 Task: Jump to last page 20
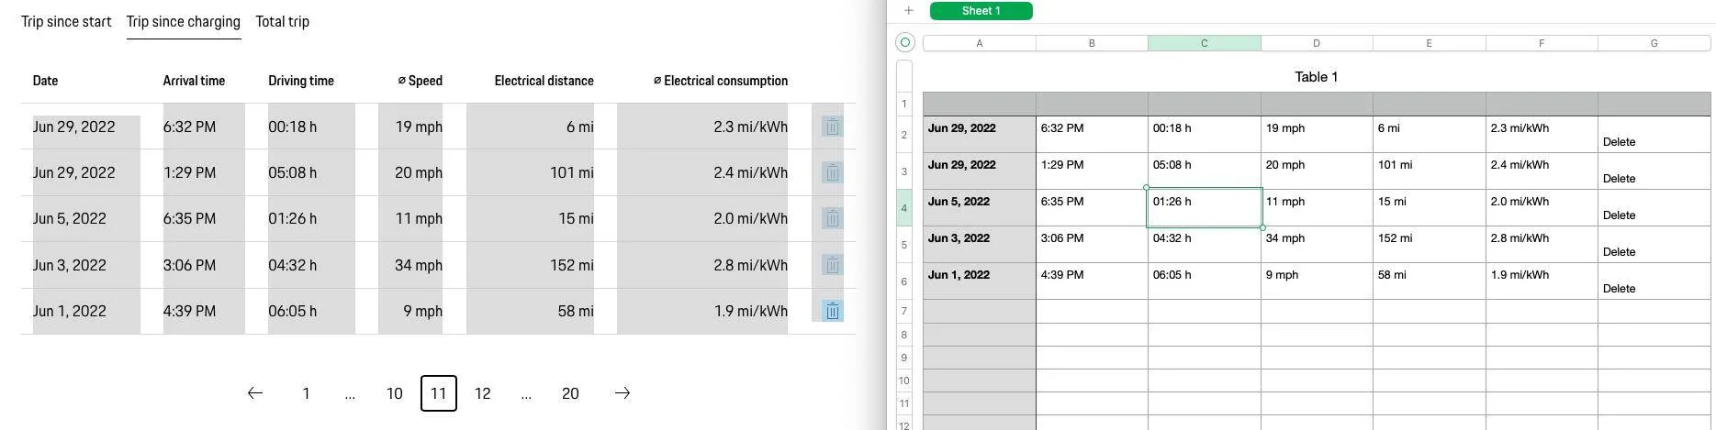[570, 393]
